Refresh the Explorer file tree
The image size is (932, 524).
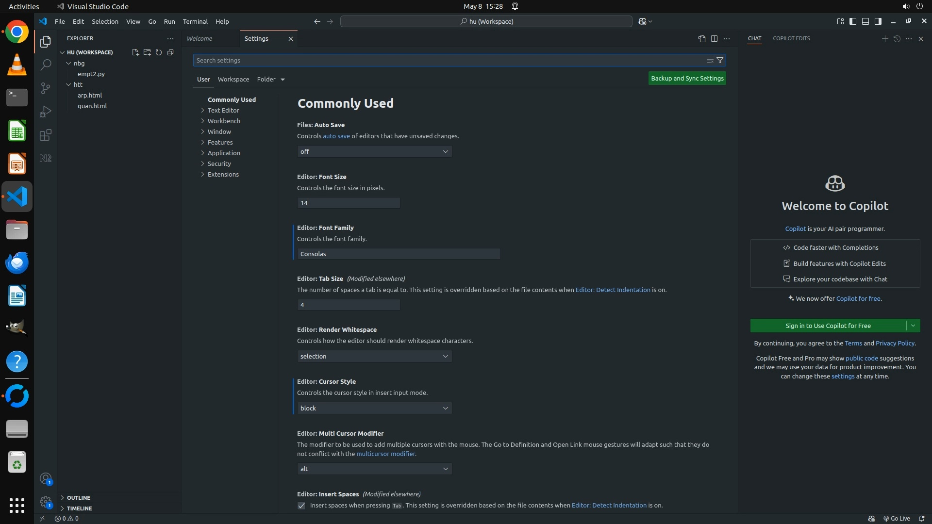[x=159, y=52]
